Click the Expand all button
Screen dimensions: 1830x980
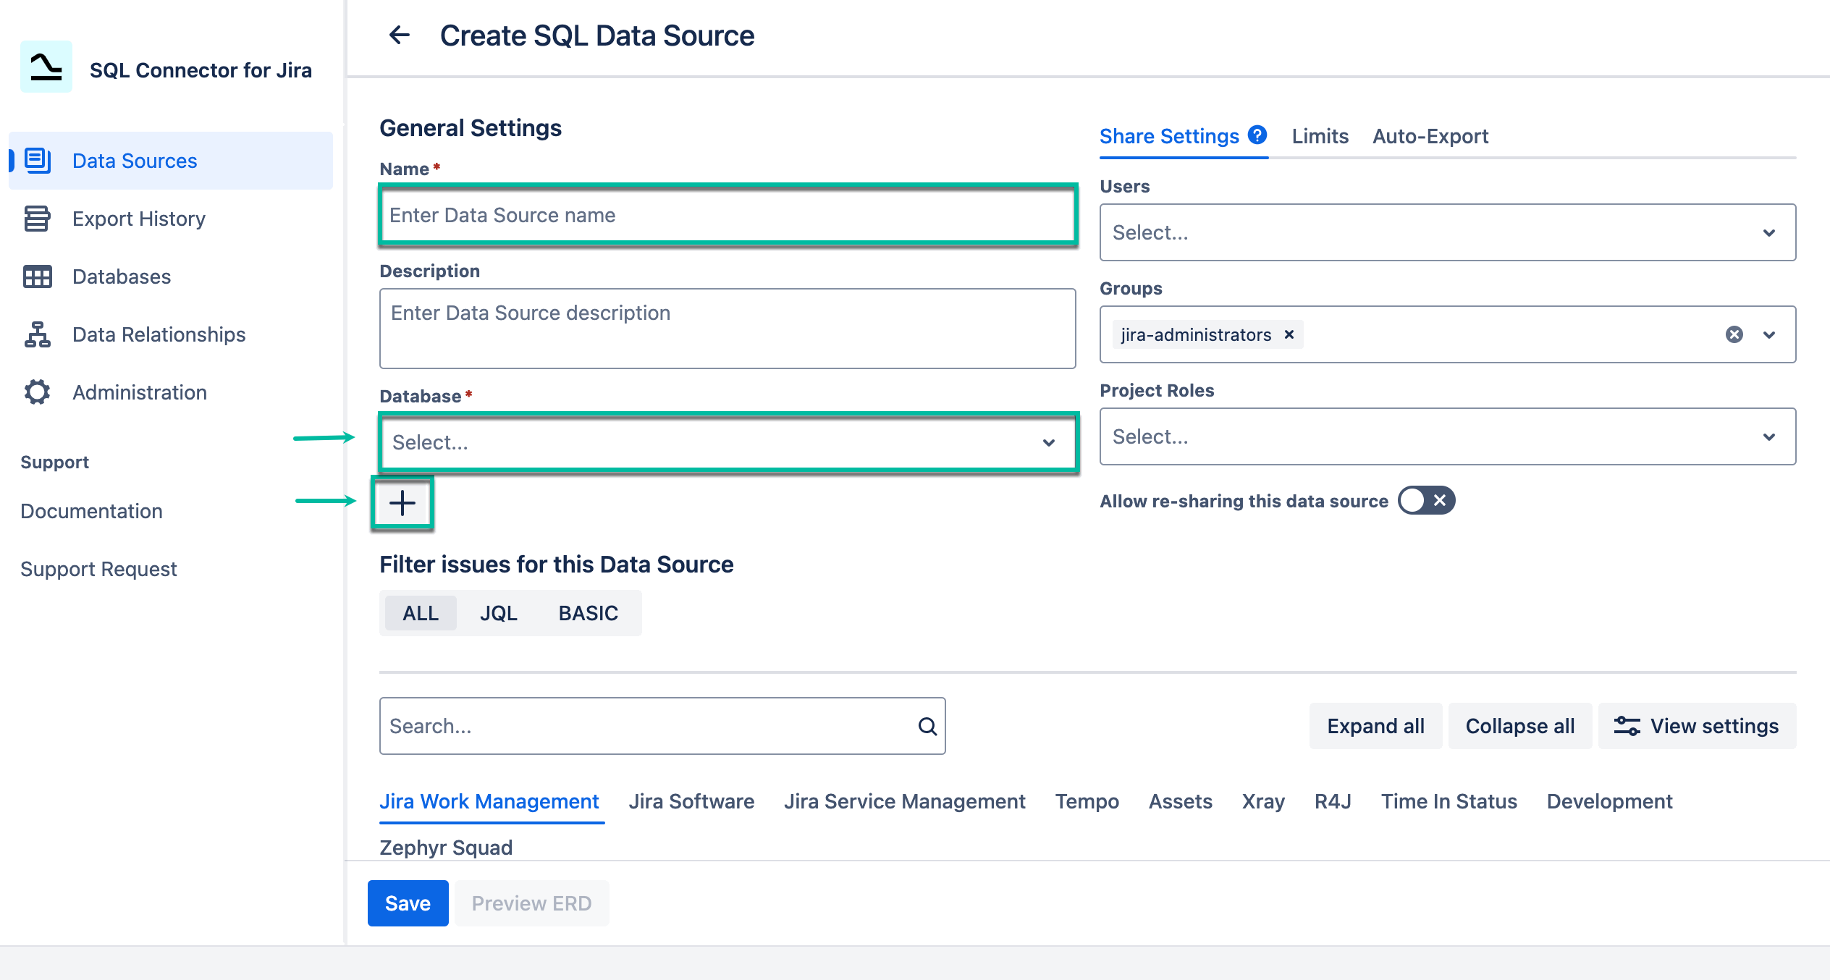pos(1374,726)
